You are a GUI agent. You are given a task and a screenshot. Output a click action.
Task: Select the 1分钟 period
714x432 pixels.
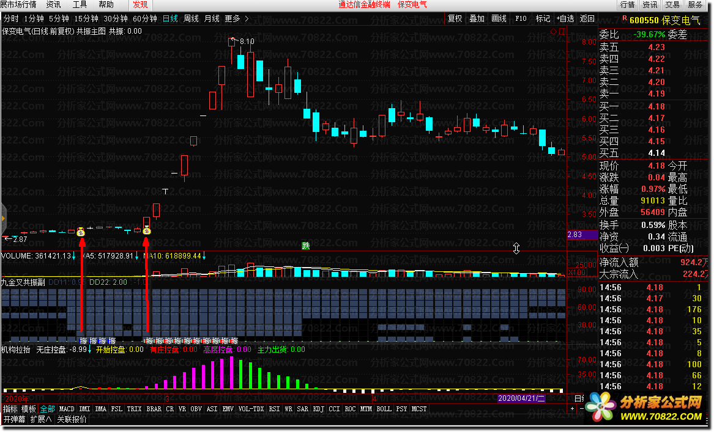(x=34, y=19)
